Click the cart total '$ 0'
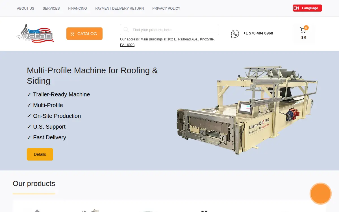 (304, 38)
